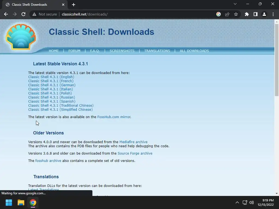Click the Translations heading
This screenshot has height=209, width=279.
(x=46, y=177)
